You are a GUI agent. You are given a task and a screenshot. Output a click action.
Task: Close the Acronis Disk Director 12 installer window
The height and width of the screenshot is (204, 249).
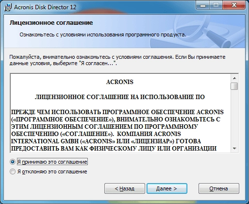click(234, 5)
